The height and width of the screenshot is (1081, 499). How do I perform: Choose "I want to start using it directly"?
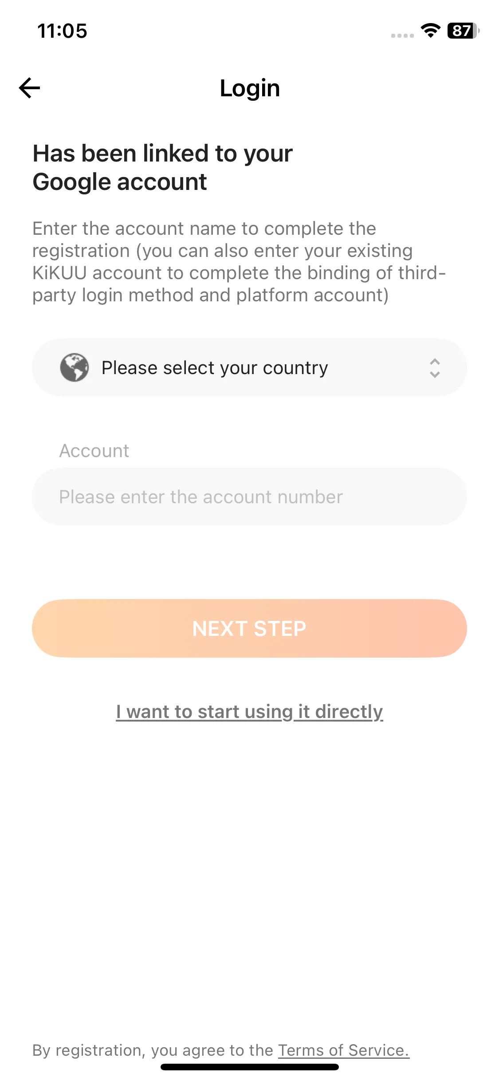coord(249,711)
